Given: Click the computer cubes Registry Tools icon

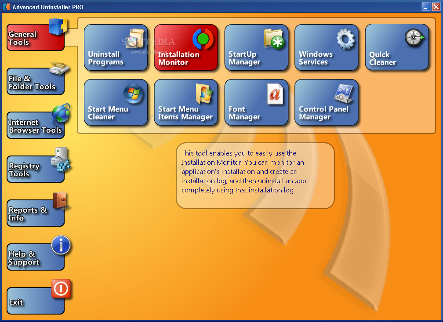Looking at the screenshot, I should coord(61,159).
